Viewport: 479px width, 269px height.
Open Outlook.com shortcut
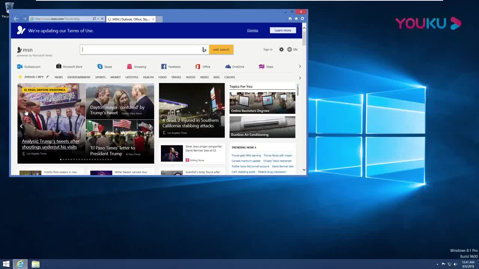[x=29, y=67]
